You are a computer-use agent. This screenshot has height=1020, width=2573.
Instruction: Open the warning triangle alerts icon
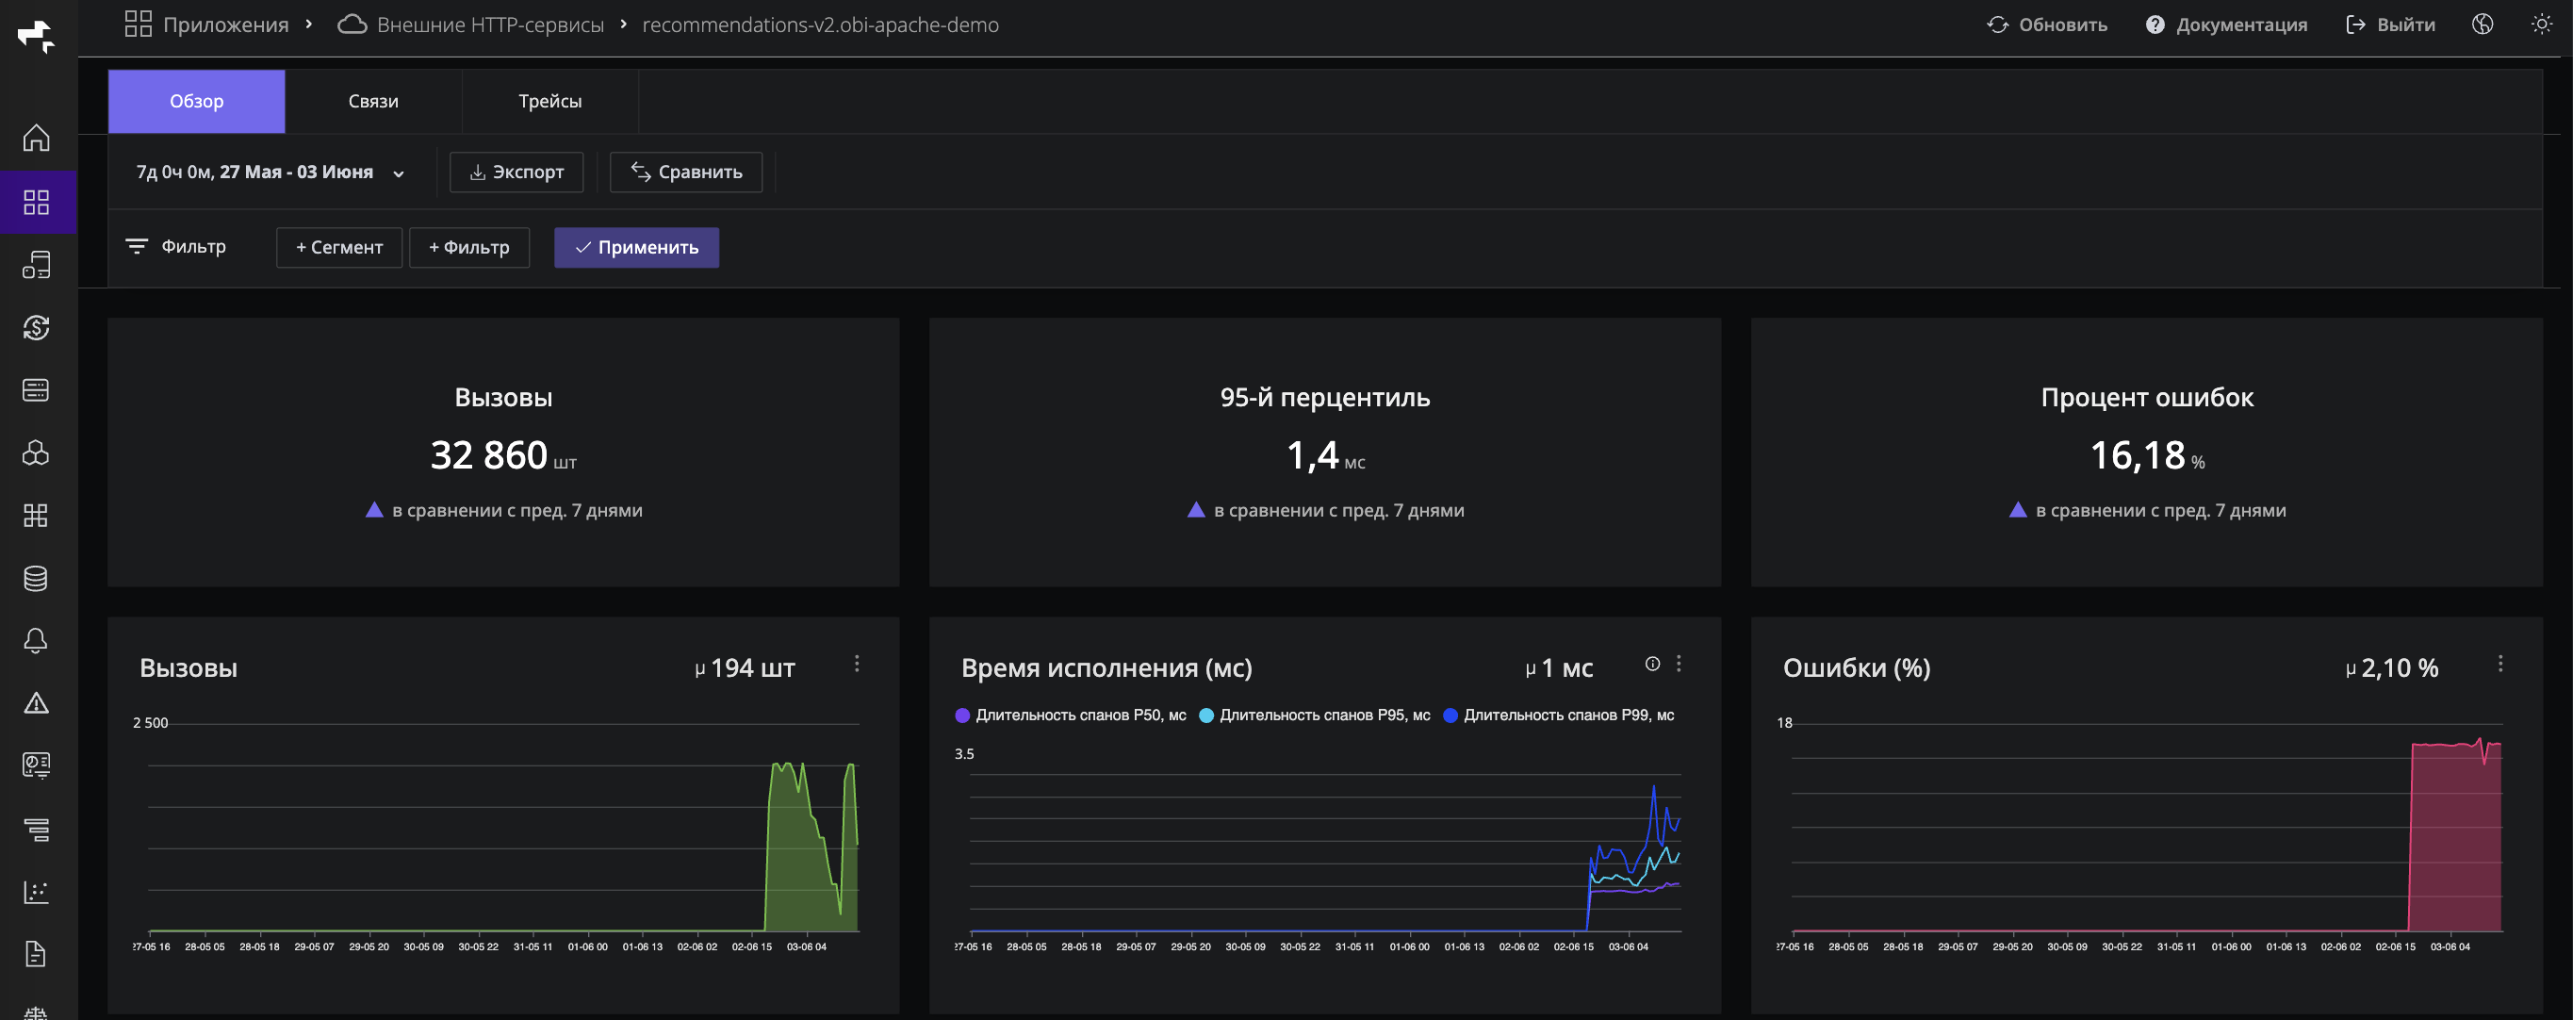click(x=36, y=703)
